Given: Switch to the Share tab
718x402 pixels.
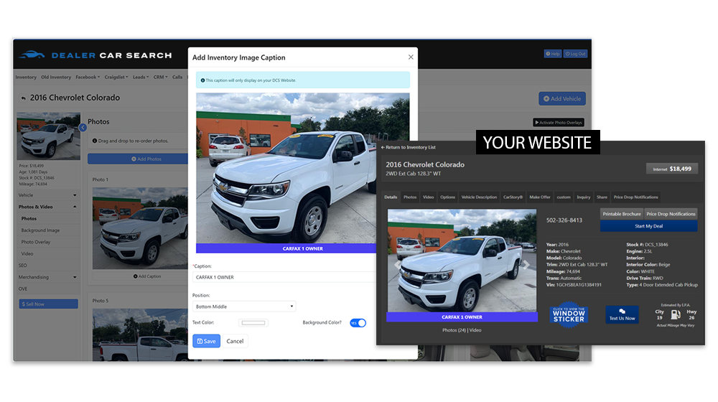Looking at the screenshot, I should click(602, 197).
